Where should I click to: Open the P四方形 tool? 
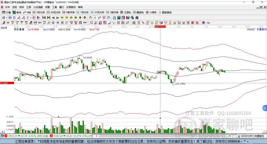39,12
